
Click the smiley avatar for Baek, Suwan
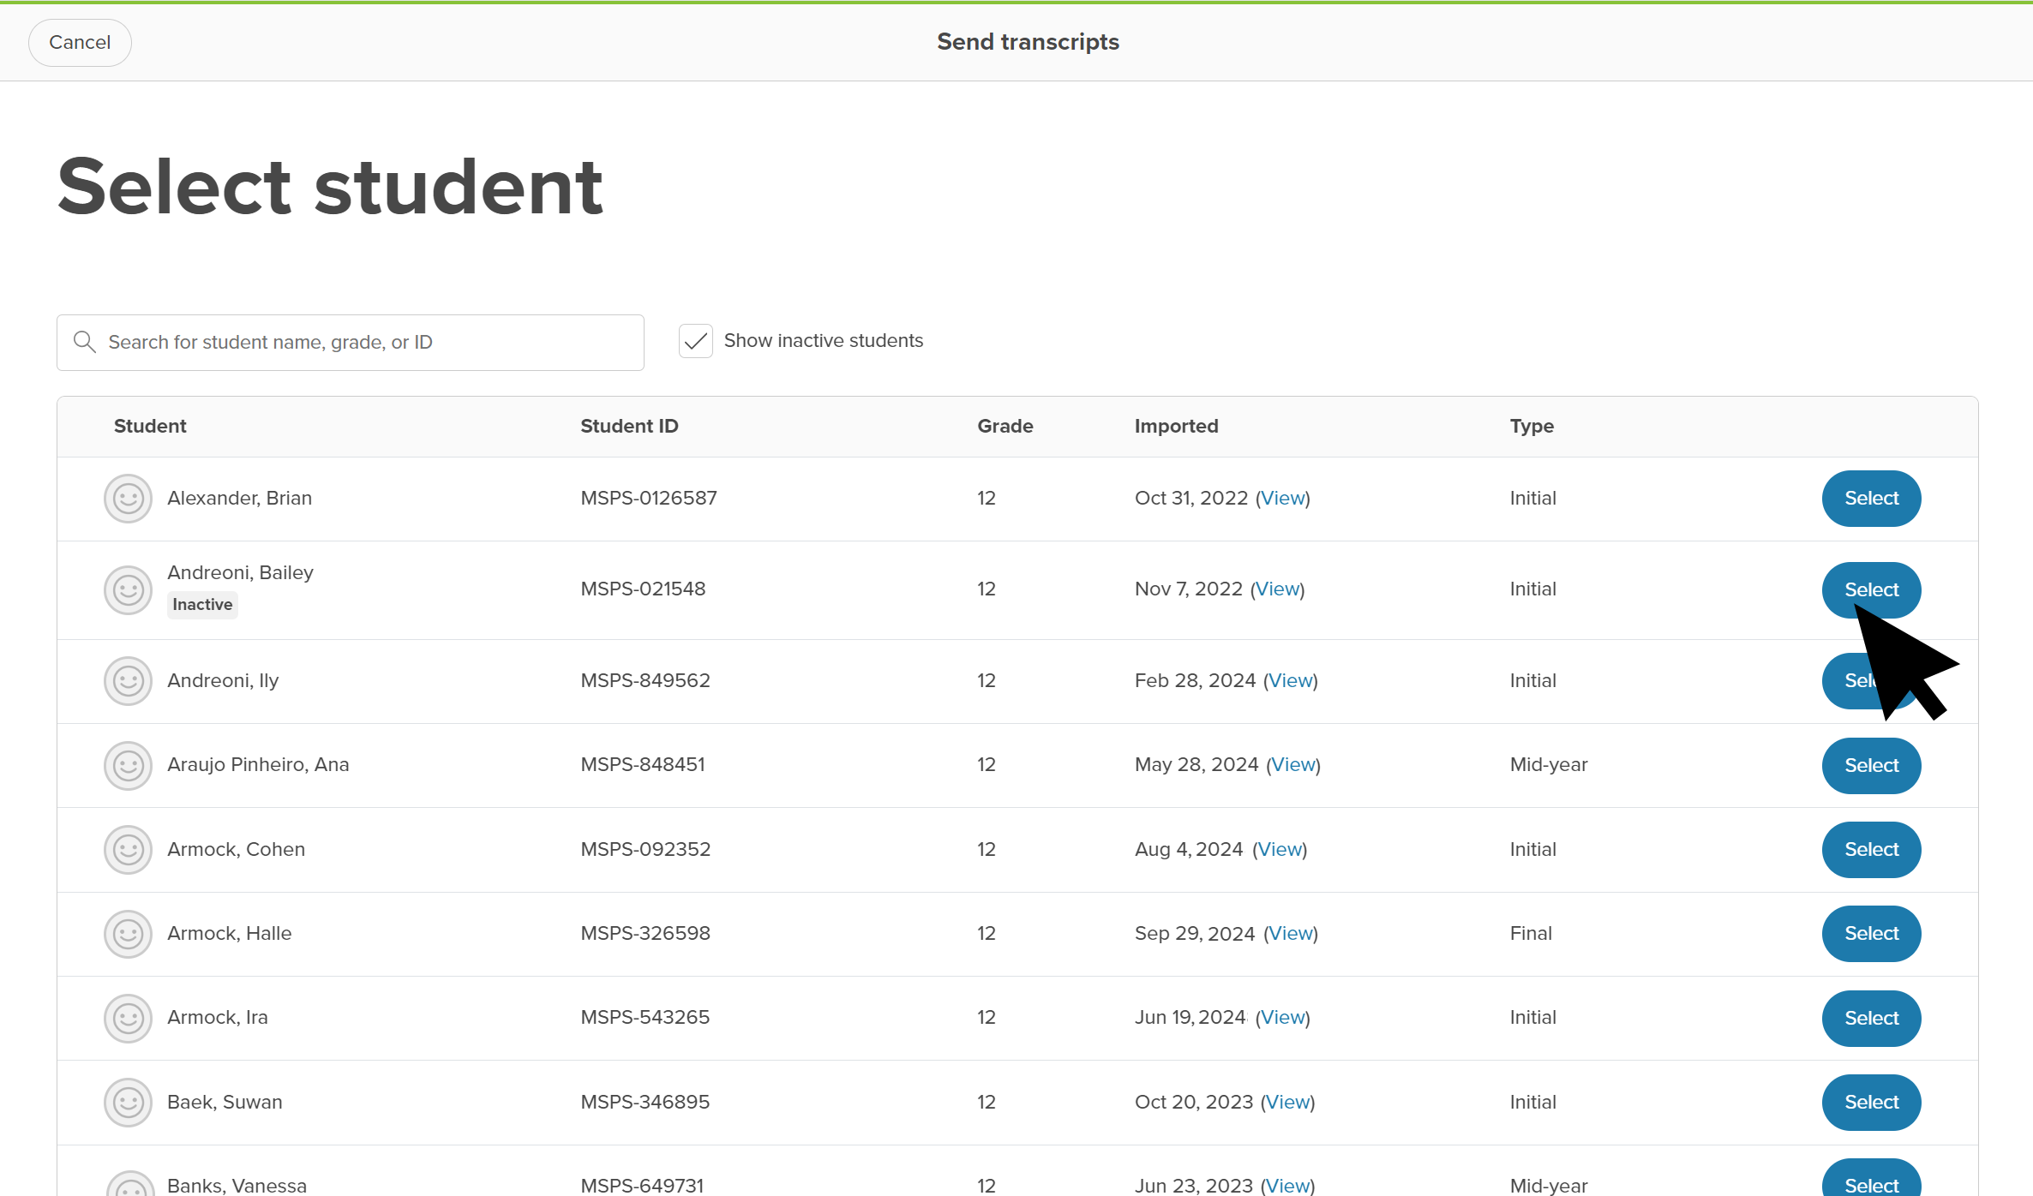tap(127, 1102)
